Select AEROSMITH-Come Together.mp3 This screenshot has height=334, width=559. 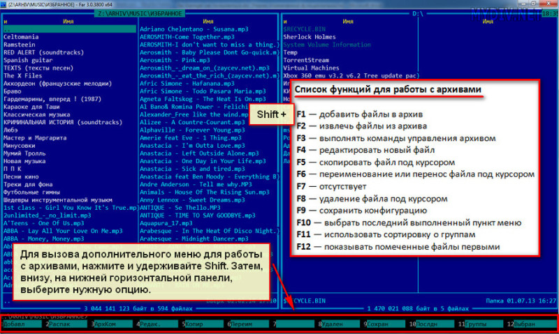(187, 37)
